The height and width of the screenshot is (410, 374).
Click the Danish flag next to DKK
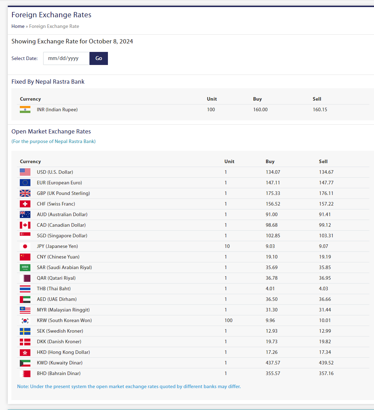click(x=25, y=341)
